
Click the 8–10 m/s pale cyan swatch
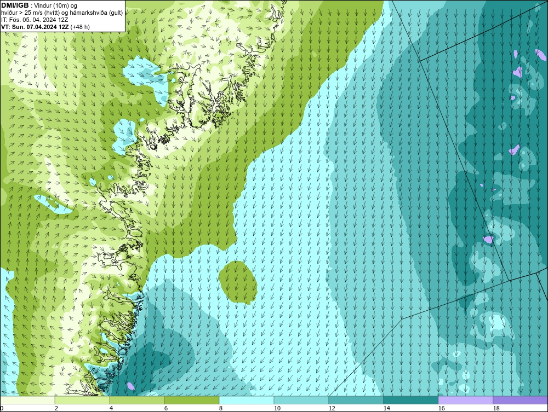(247, 400)
